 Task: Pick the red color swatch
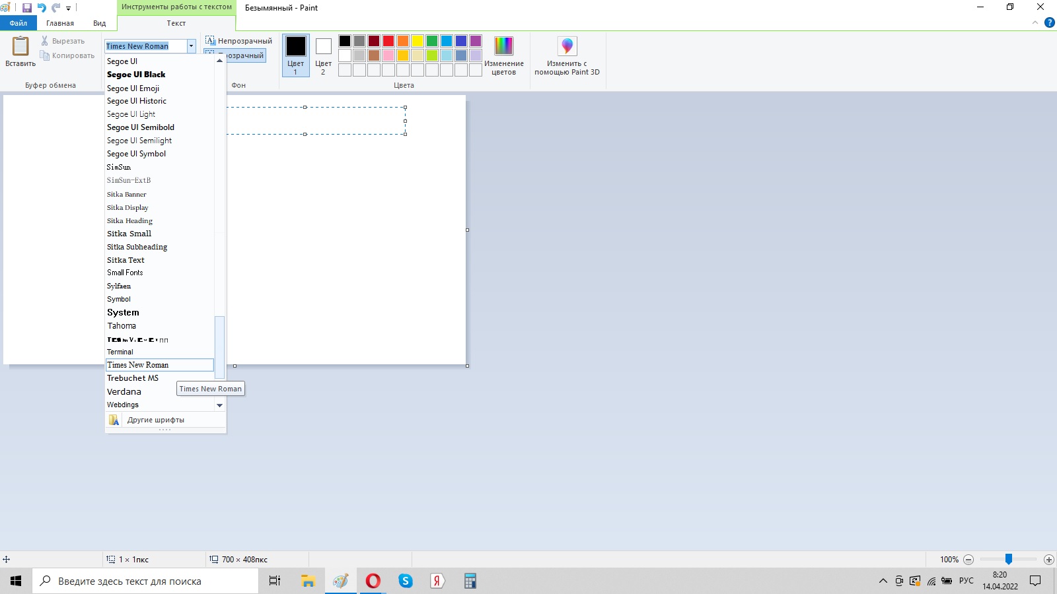(x=388, y=41)
